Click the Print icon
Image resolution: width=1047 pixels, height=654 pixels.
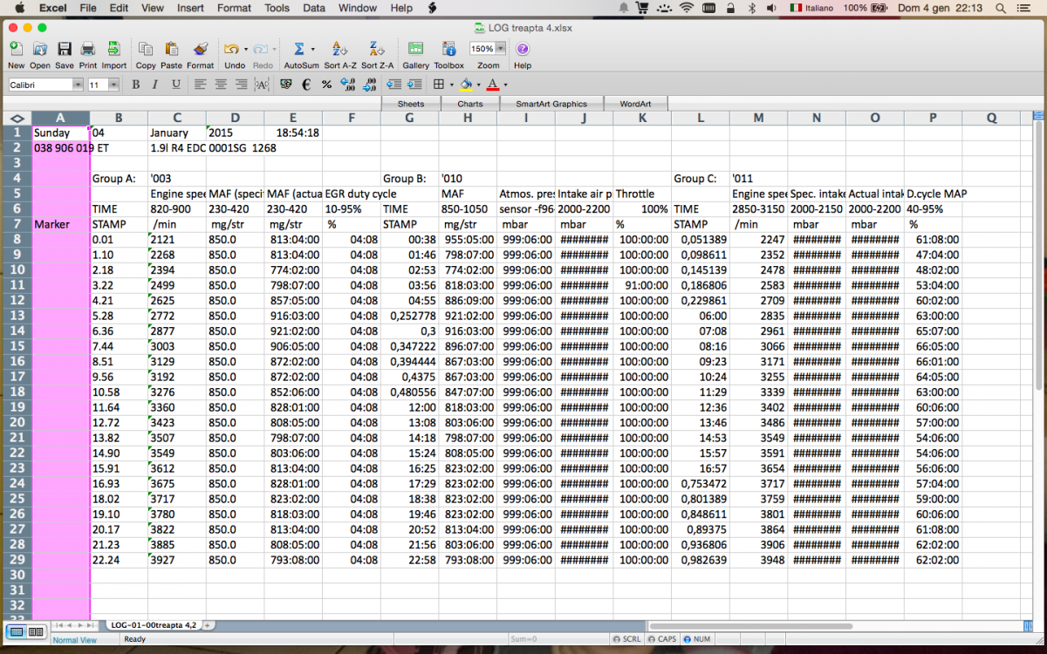click(88, 50)
